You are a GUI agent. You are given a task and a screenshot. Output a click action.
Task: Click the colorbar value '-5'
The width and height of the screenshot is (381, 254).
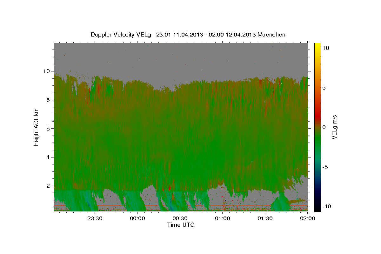click(x=325, y=167)
